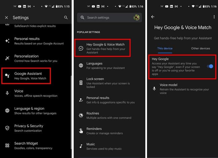Switch to the This device tab
The height and width of the screenshot is (158, 218).
(x=165, y=49)
